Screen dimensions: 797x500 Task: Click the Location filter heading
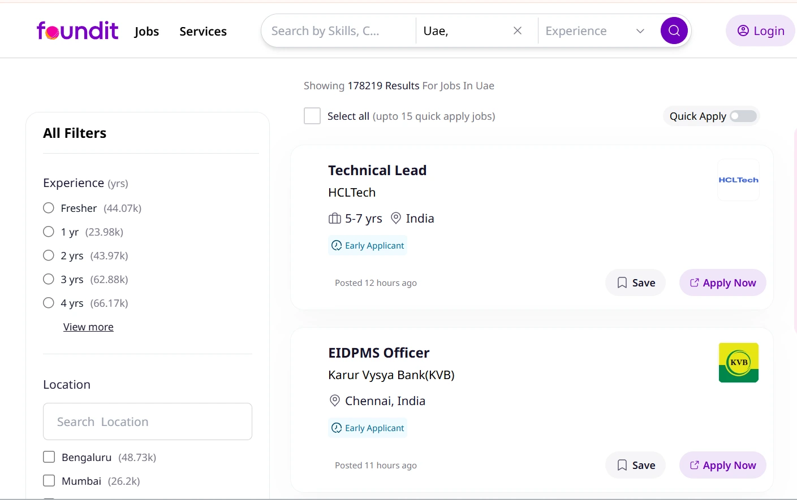(x=67, y=384)
